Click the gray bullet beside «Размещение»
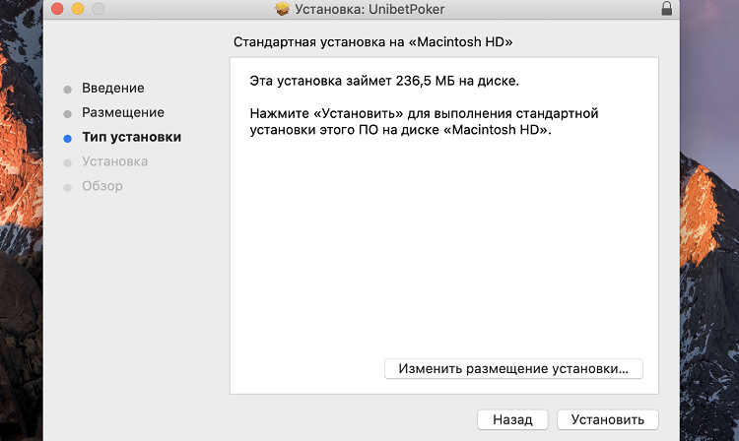The width and height of the screenshot is (739, 441). pos(67,113)
